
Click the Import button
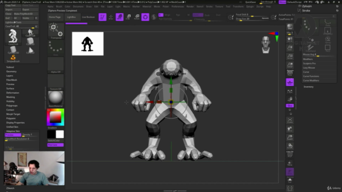click(13, 10)
